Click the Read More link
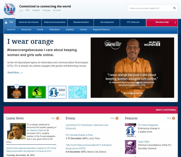This screenshot has width=181, height=157. (x=15, y=72)
